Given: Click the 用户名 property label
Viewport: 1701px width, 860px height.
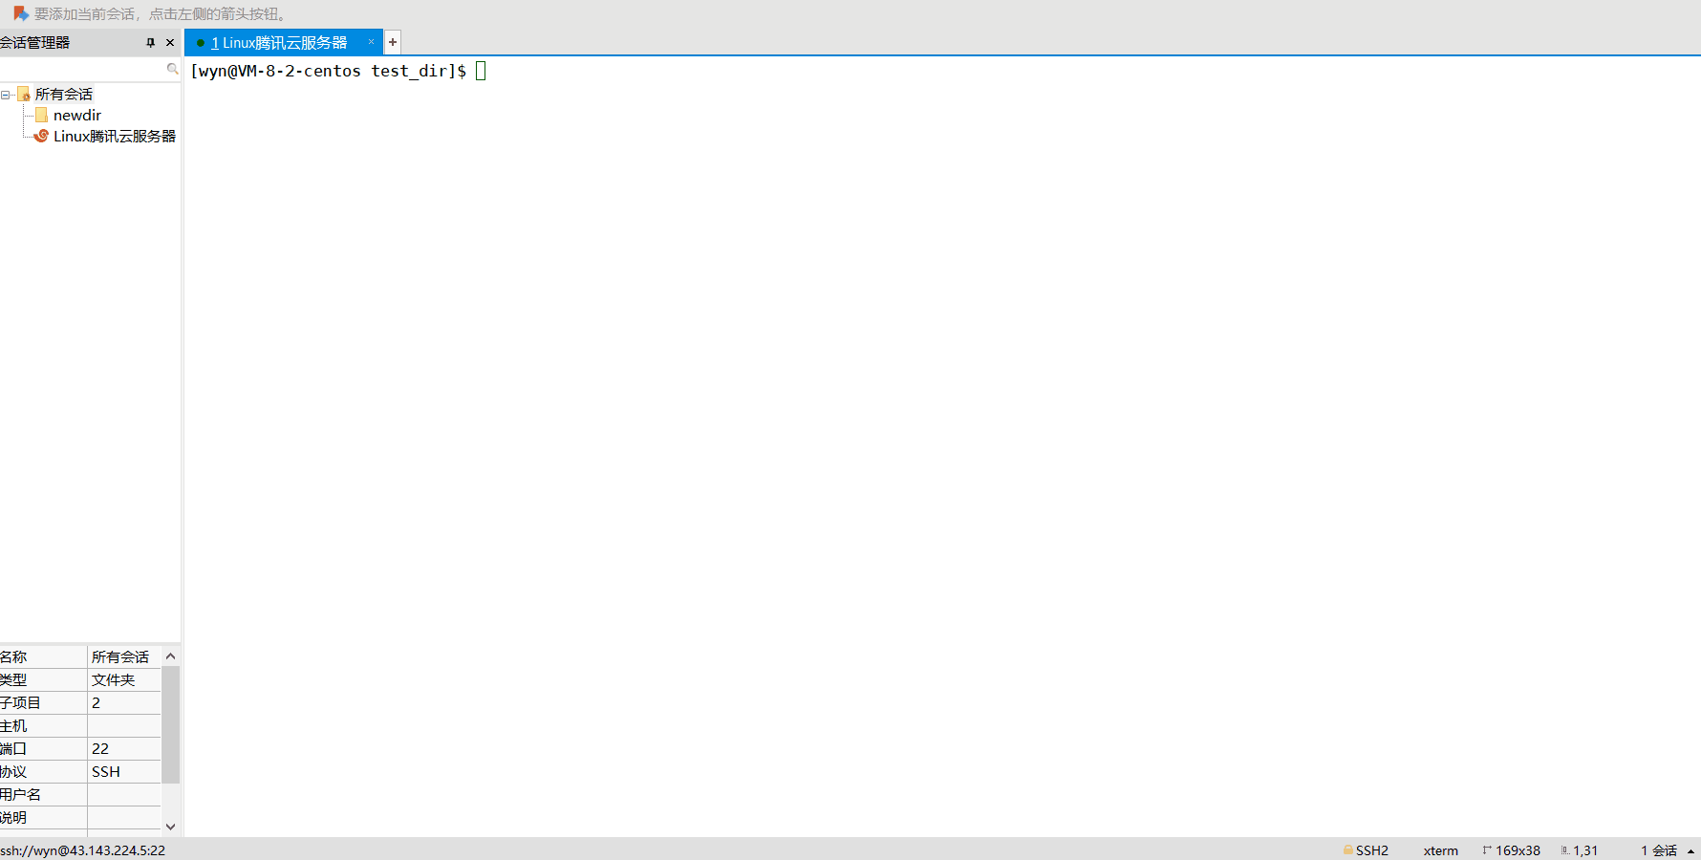Looking at the screenshot, I should pyautogui.click(x=20, y=794).
